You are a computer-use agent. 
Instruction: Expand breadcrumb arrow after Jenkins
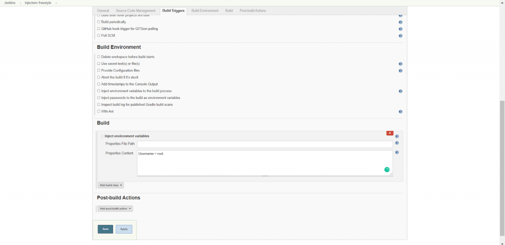point(20,3)
